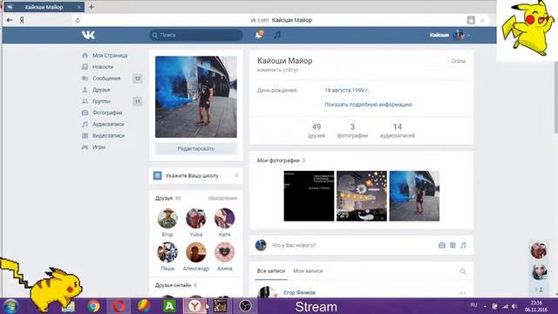Click the Егор Фанков post author name

[299, 293]
